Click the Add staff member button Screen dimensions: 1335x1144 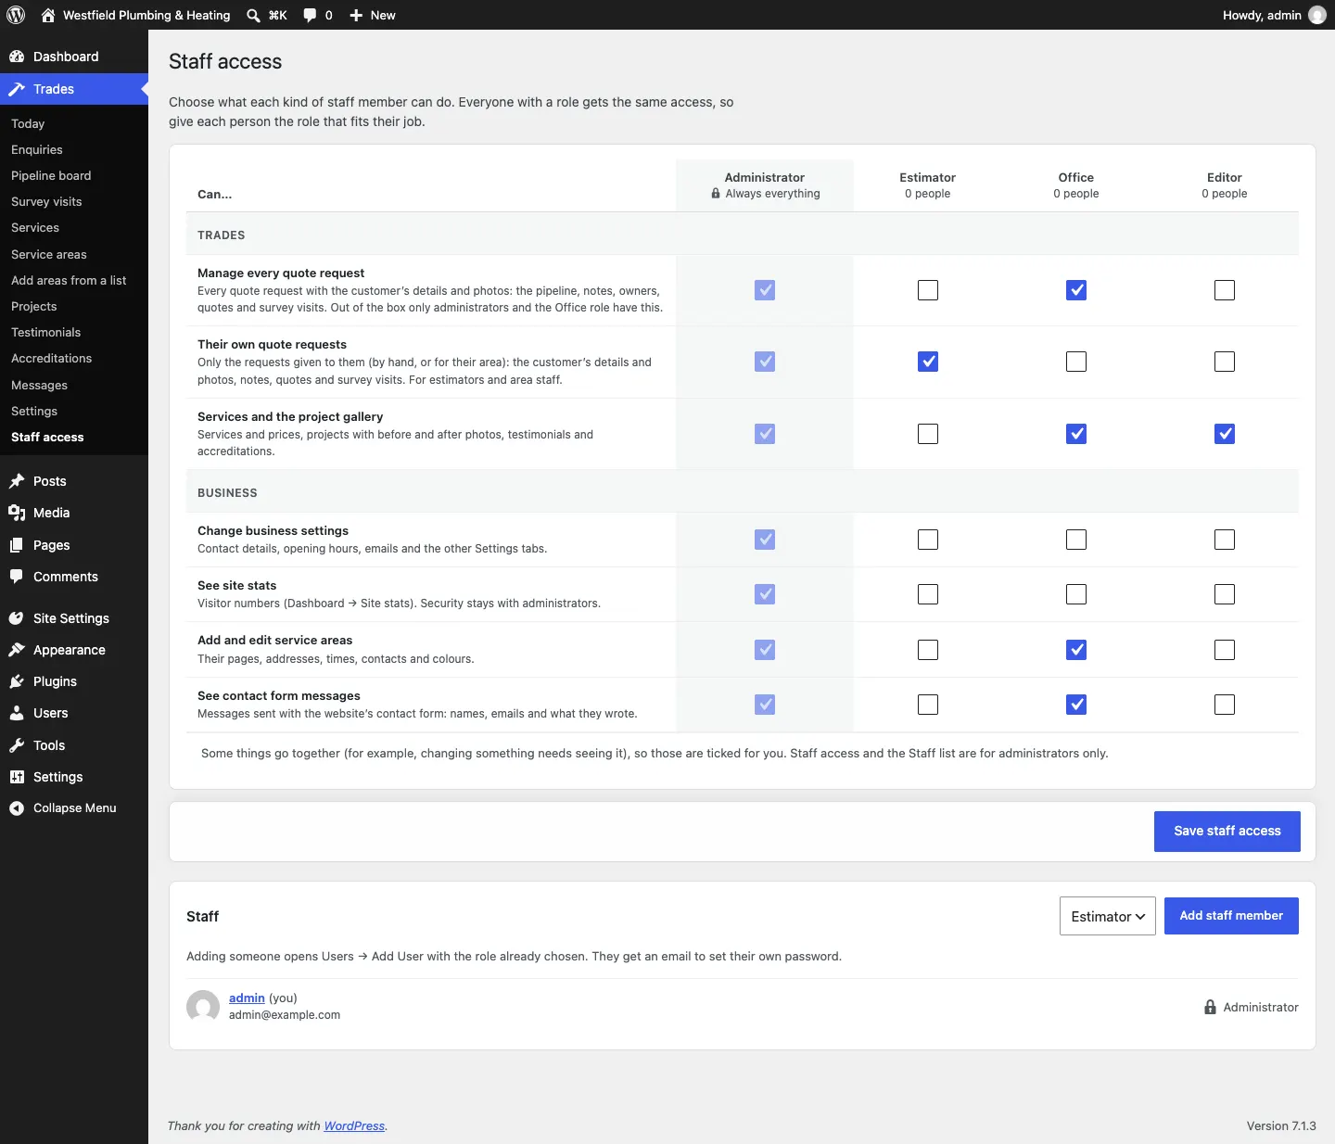[1231, 916]
